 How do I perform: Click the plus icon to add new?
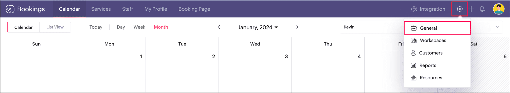click(x=471, y=9)
